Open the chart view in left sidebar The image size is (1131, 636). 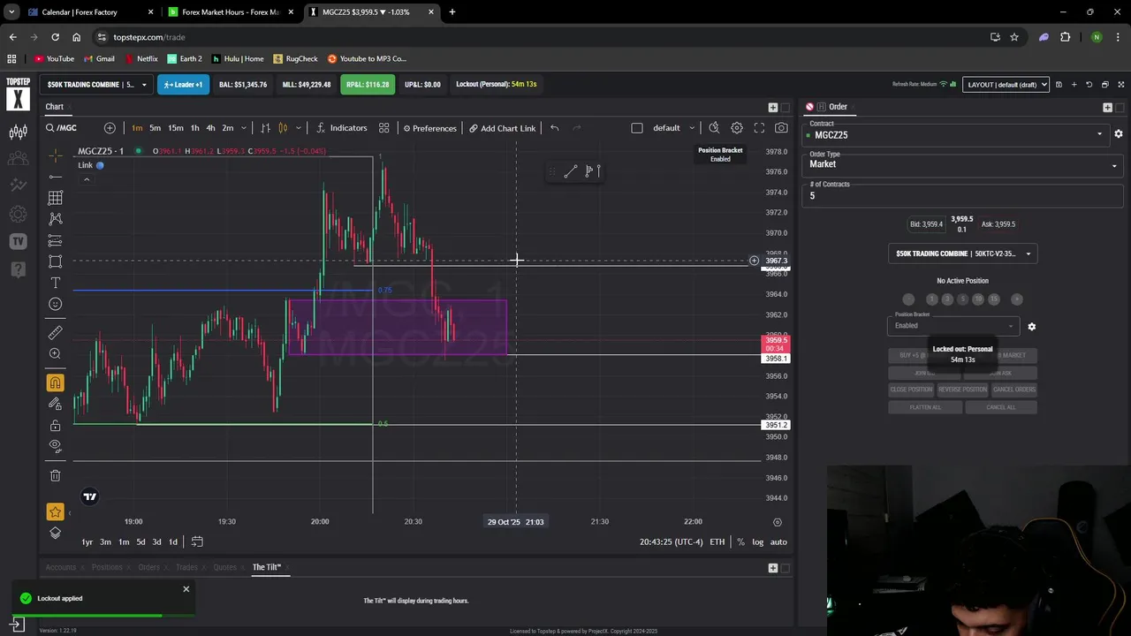pos(18,132)
